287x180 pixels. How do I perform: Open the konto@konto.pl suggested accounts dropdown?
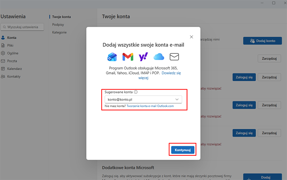pyautogui.click(x=143, y=99)
